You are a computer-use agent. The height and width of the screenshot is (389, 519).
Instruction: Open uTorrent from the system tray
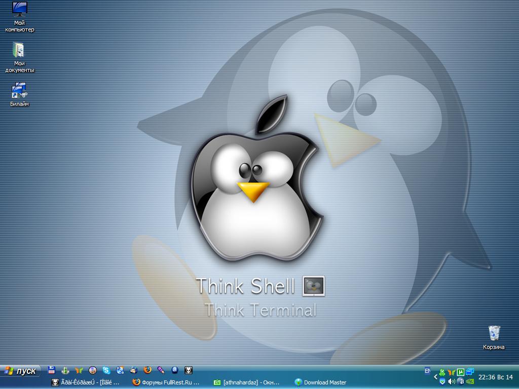[x=460, y=372]
